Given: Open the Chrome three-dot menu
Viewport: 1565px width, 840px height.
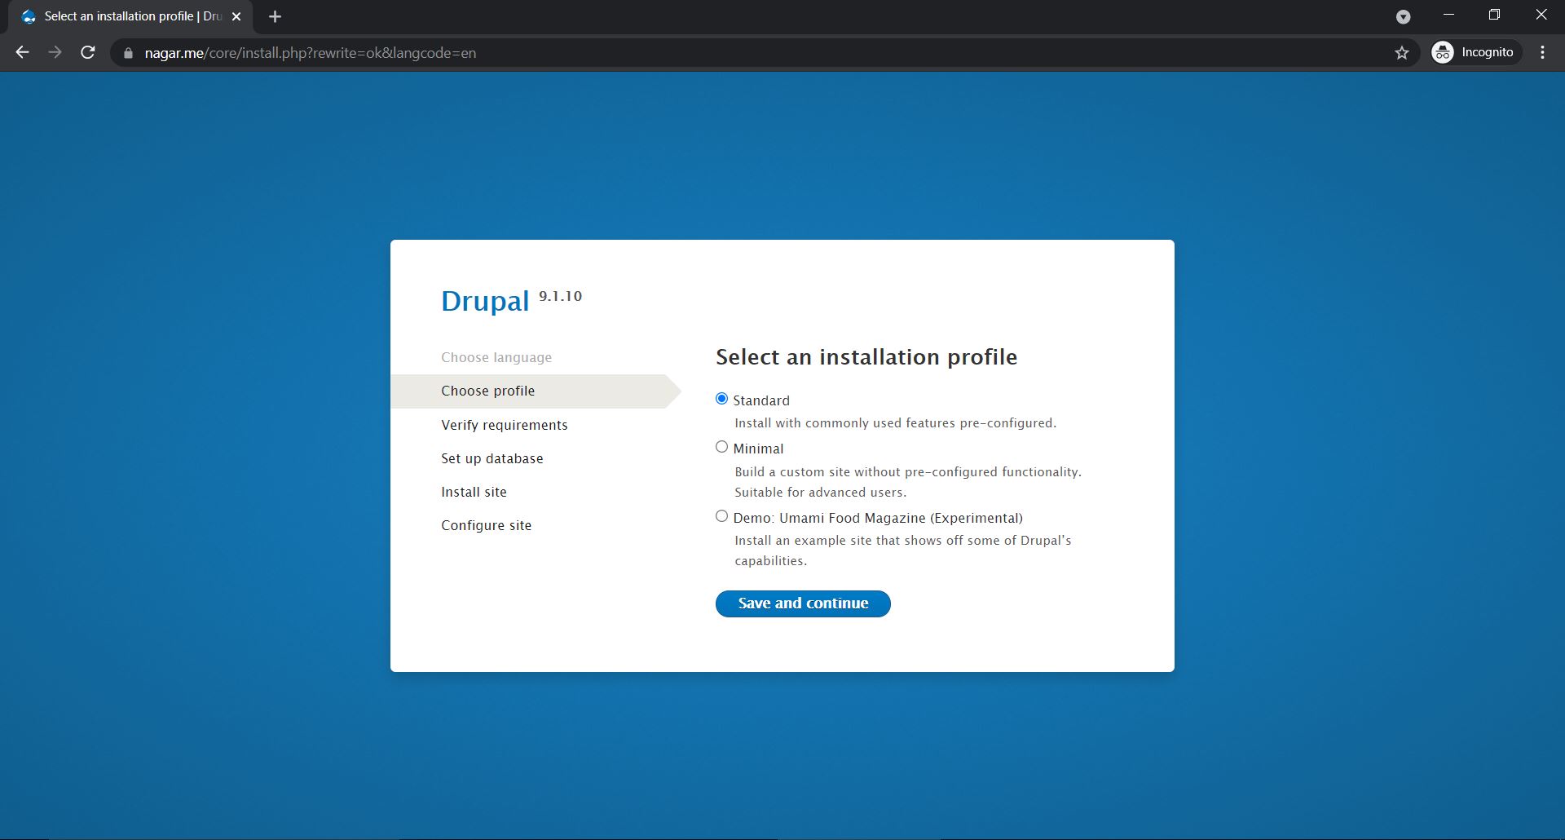Looking at the screenshot, I should pos(1542,51).
